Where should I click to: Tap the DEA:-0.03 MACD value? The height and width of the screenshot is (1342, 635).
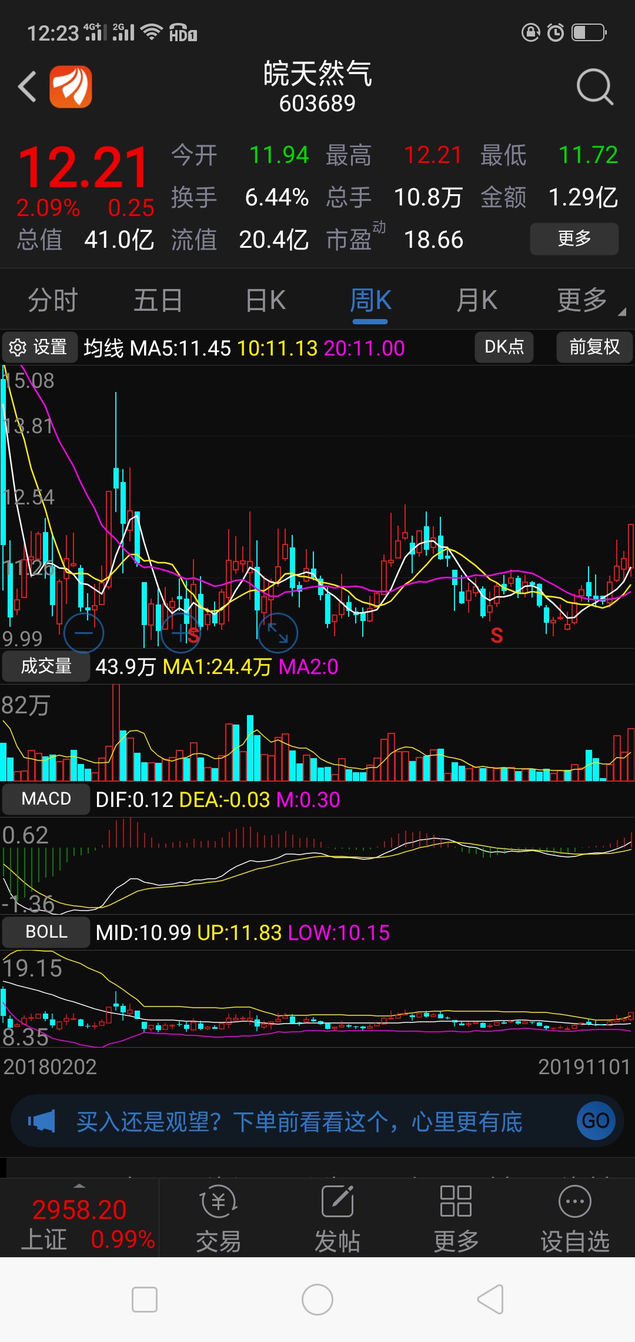tap(225, 800)
